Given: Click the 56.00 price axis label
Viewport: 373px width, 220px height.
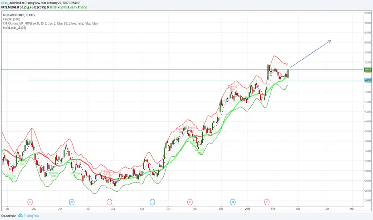Looking at the screenshot, I should (368, 42).
